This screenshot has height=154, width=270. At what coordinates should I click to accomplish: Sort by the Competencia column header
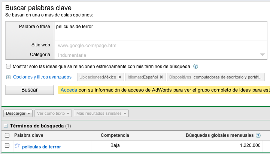[x=115, y=135]
